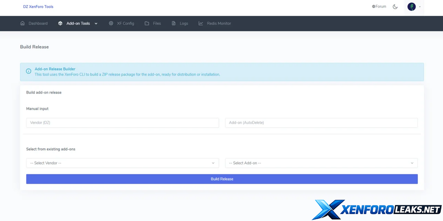Open the Select Vendor dropdown
Viewport: 443px width, 221px height.
(x=122, y=163)
